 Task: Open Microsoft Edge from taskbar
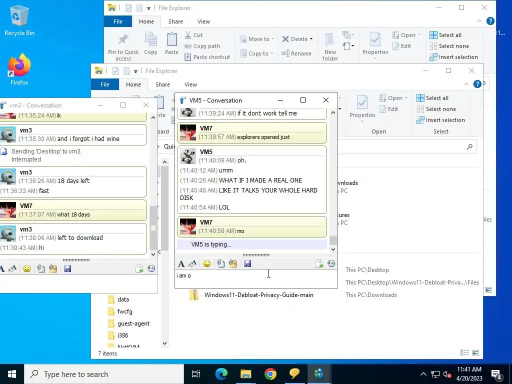221,373
